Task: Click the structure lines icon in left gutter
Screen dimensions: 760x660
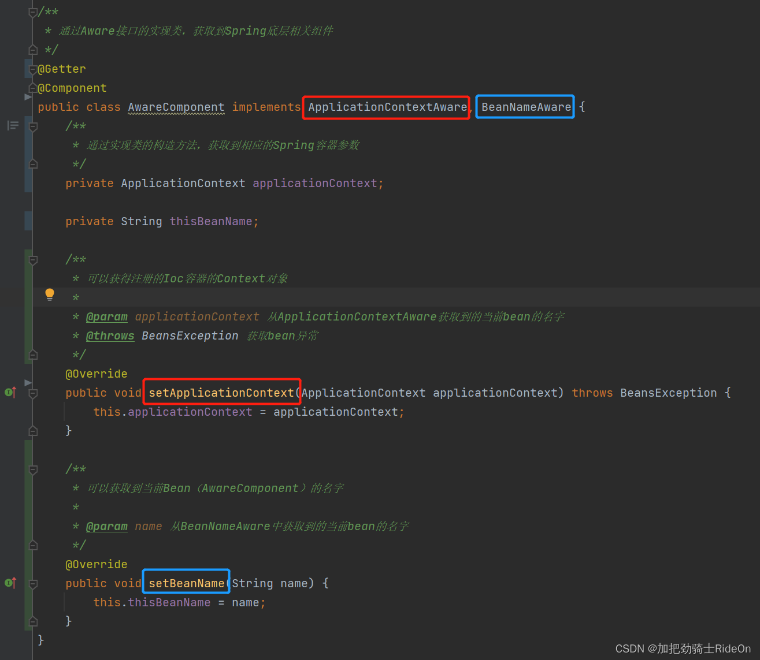Action: click(13, 125)
